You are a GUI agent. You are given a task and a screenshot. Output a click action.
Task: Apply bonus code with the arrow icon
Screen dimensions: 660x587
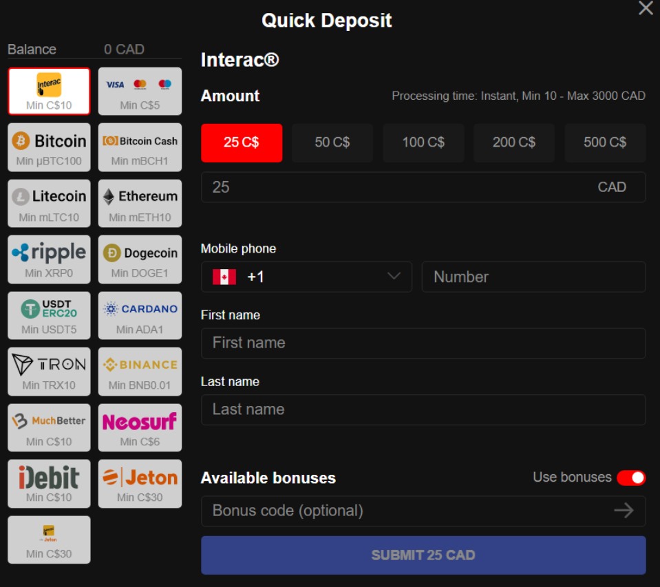click(x=624, y=511)
